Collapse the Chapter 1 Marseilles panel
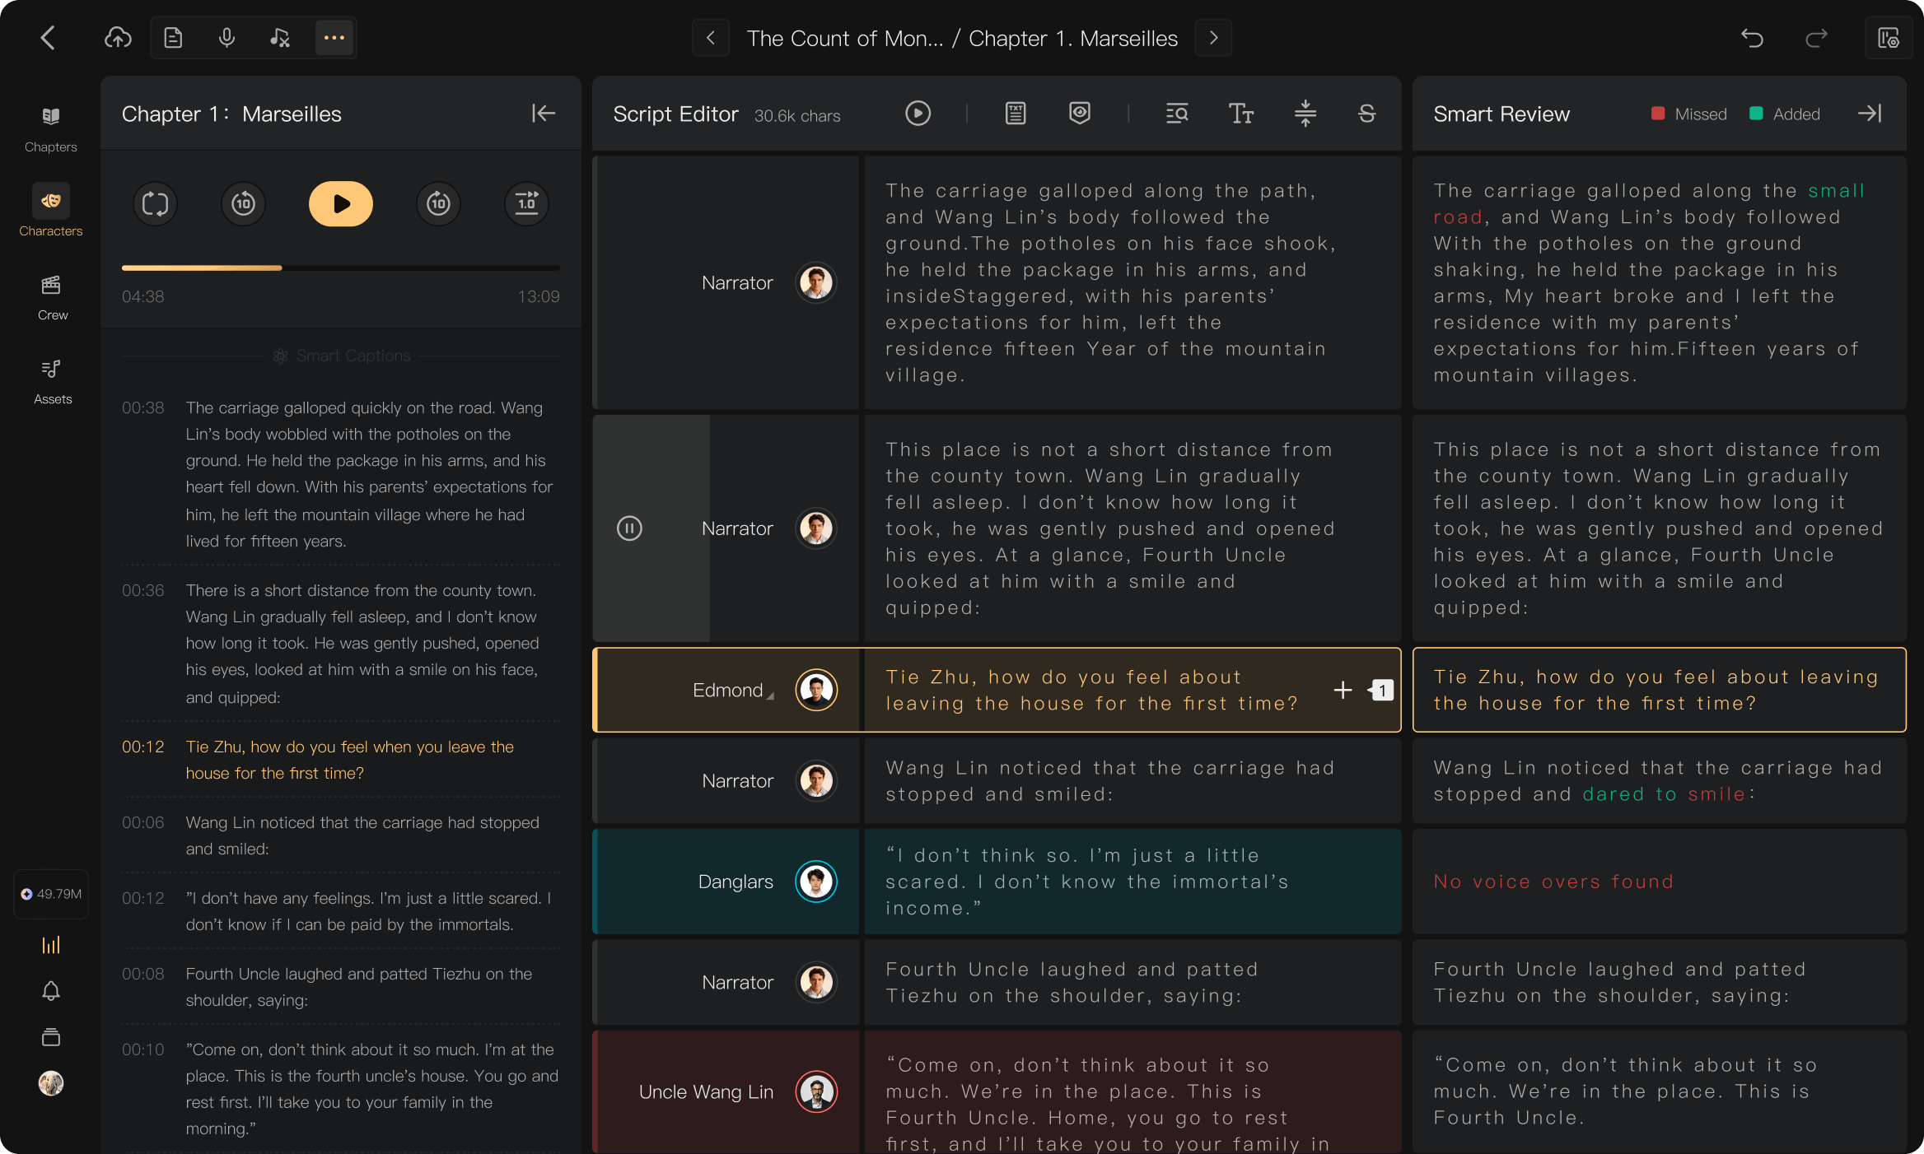This screenshot has width=1924, height=1154. coord(543,114)
